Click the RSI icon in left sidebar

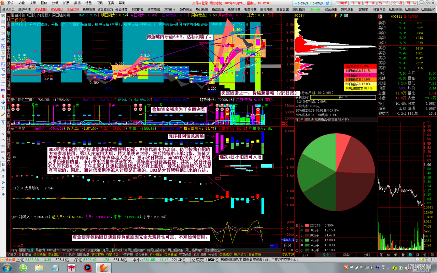pos(3,90)
